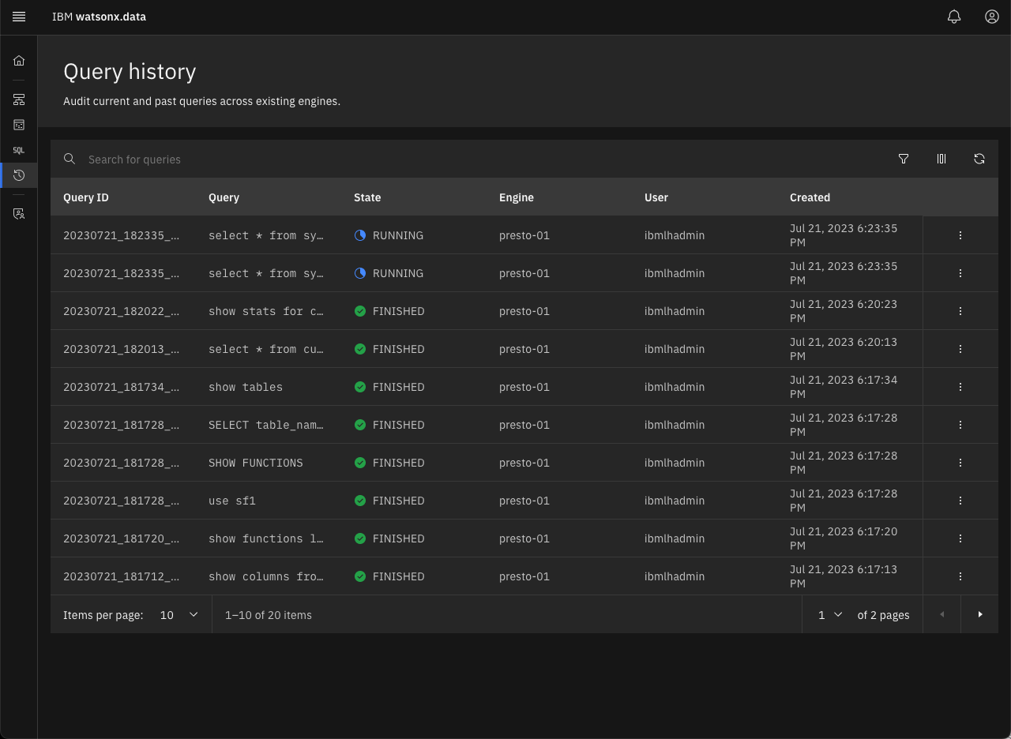Select Query history sidebar icon

(x=19, y=175)
